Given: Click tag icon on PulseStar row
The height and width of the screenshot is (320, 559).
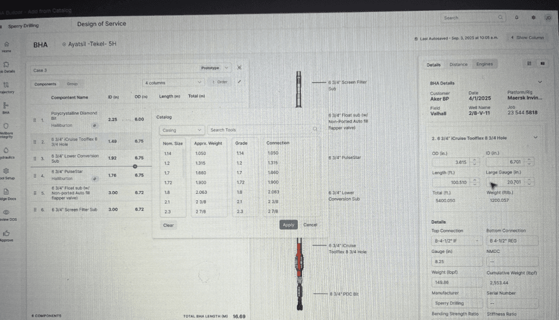Looking at the screenshot, I should pyautogui.click(x=95, y=179).
